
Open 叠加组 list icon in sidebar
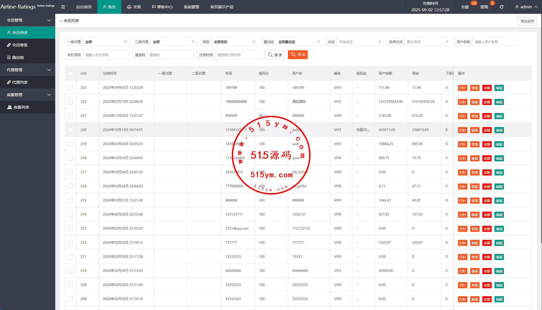pos(9,57)
